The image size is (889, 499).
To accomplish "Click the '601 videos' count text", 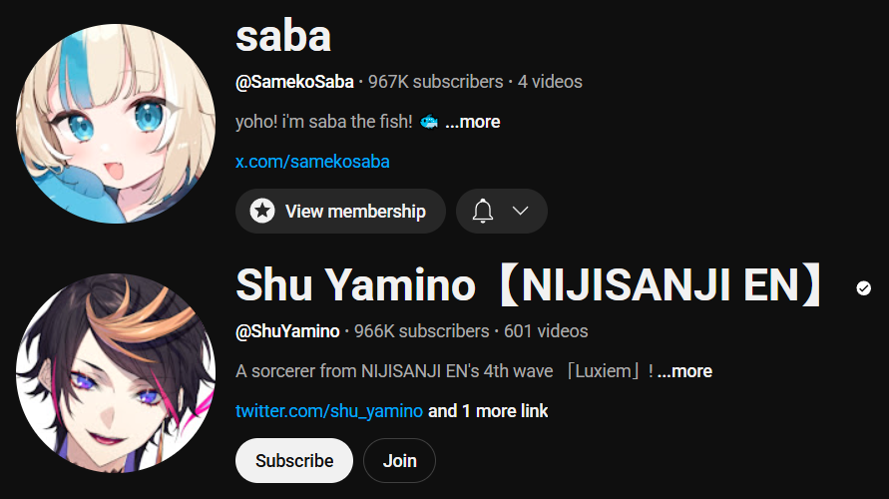I will [546, 331].
